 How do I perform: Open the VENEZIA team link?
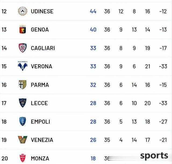(x=42, y=140)
